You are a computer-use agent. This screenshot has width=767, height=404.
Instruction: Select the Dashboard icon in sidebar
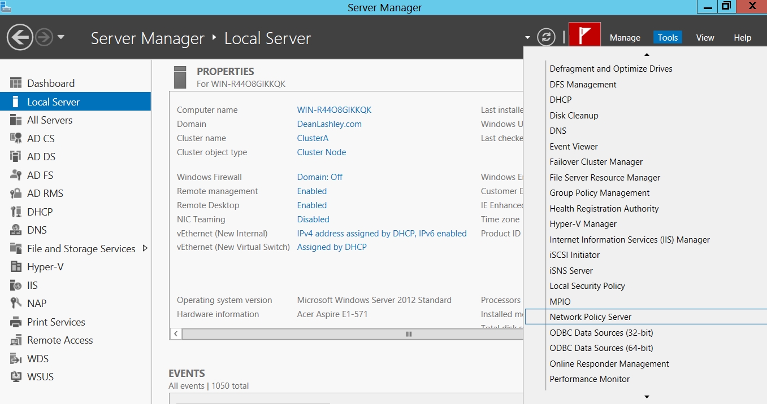[x=16, y=84]
